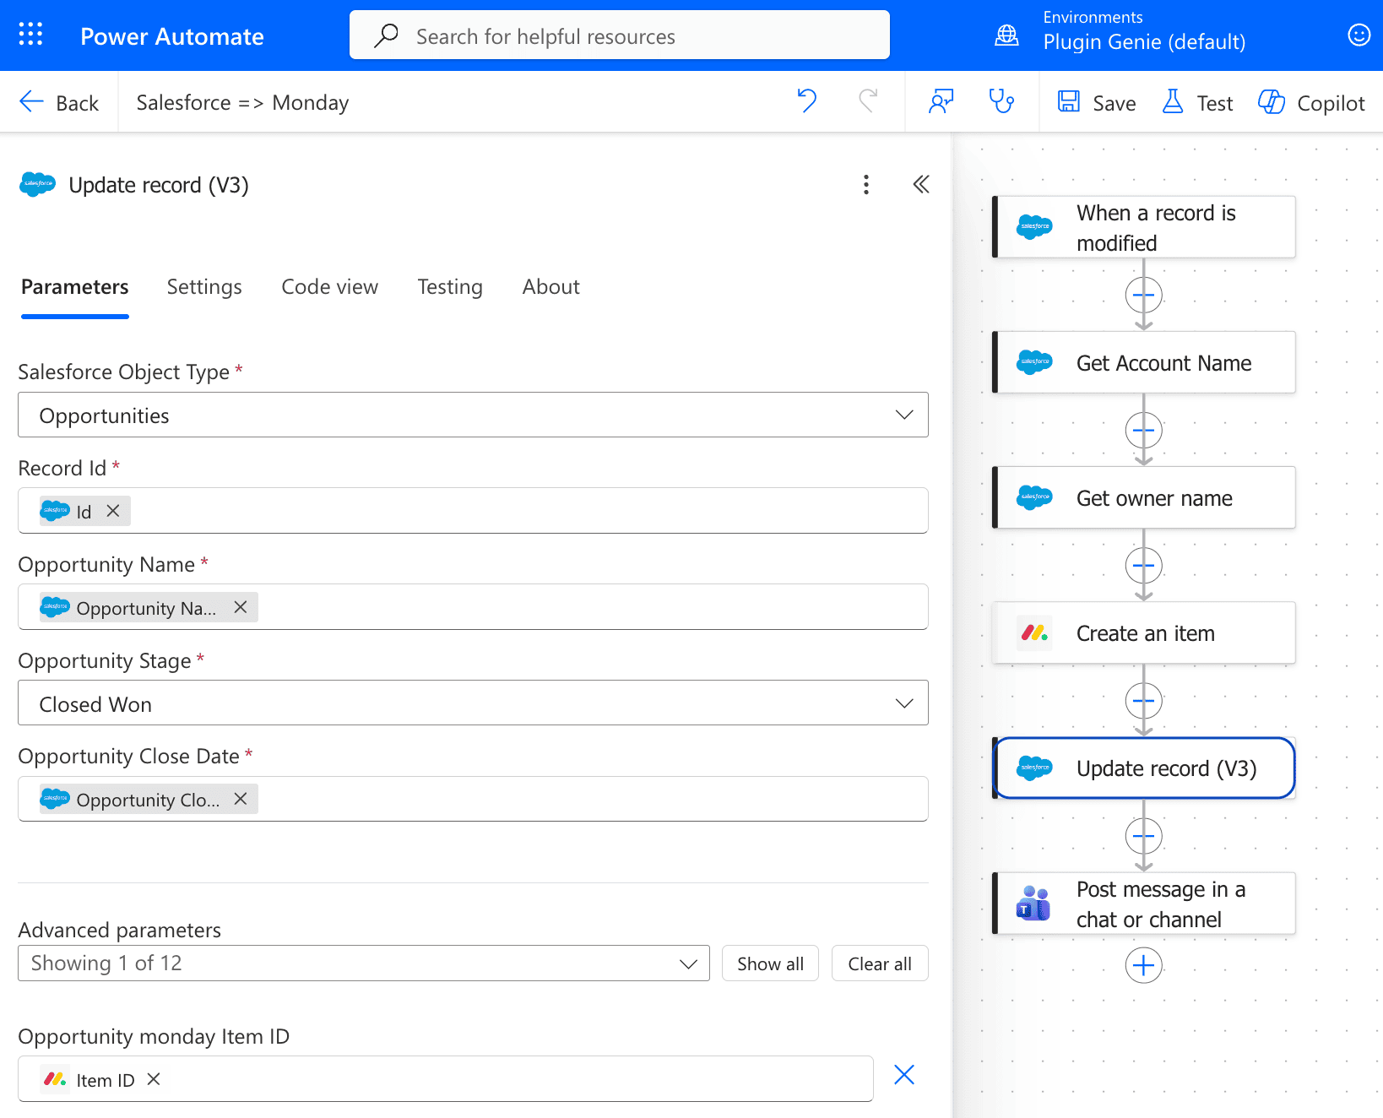Insert step after Update record (V3)
This screenshot has height=1118, width=1383.
click(x=1143, y=837)
